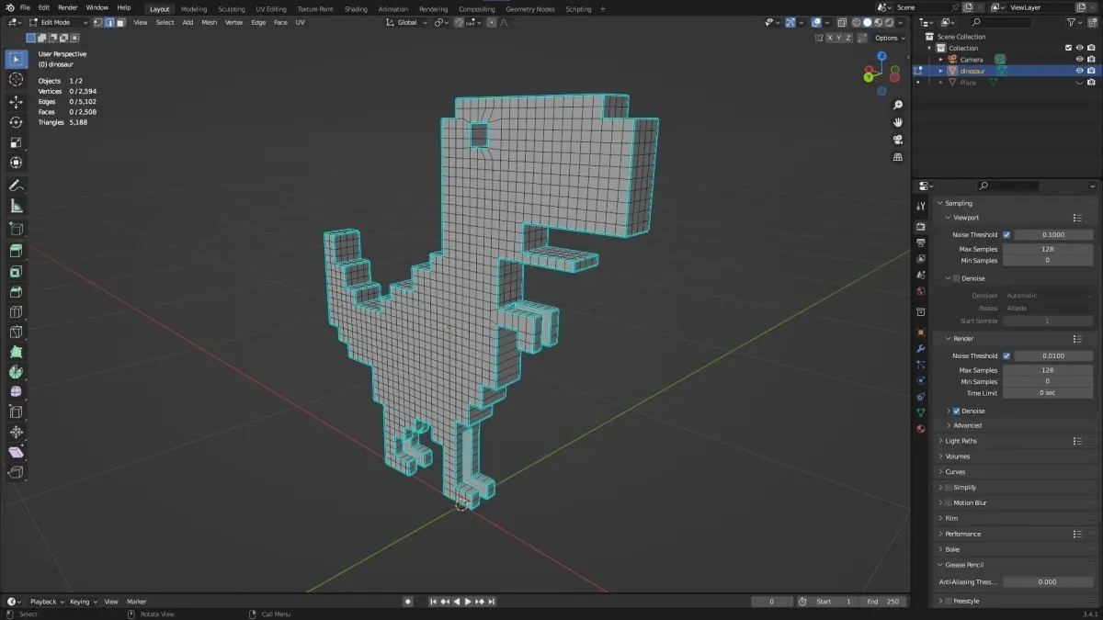Play the animation forward
The height and width of the screenshot is (620, 1103).
(469, 602)
